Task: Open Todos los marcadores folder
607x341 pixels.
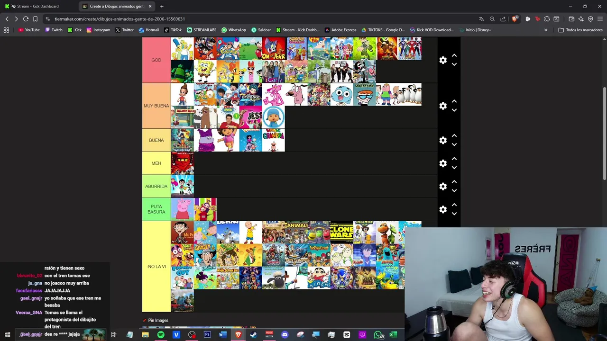Action: coord(580,30)
